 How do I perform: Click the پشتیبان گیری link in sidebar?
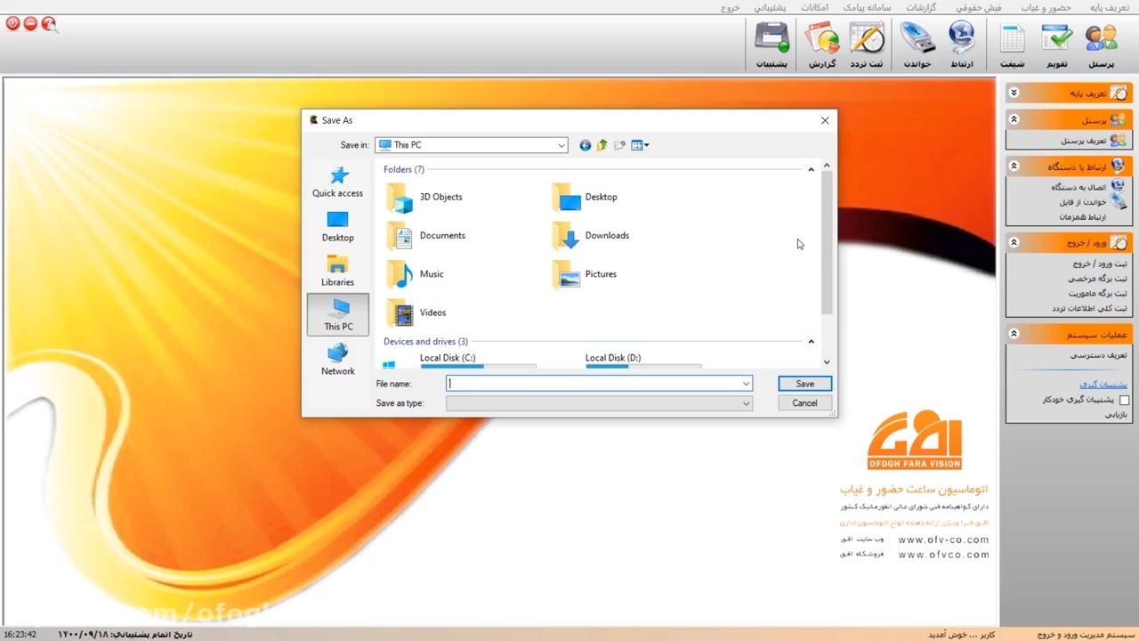pyautogui.click(x=1103, y=385)
